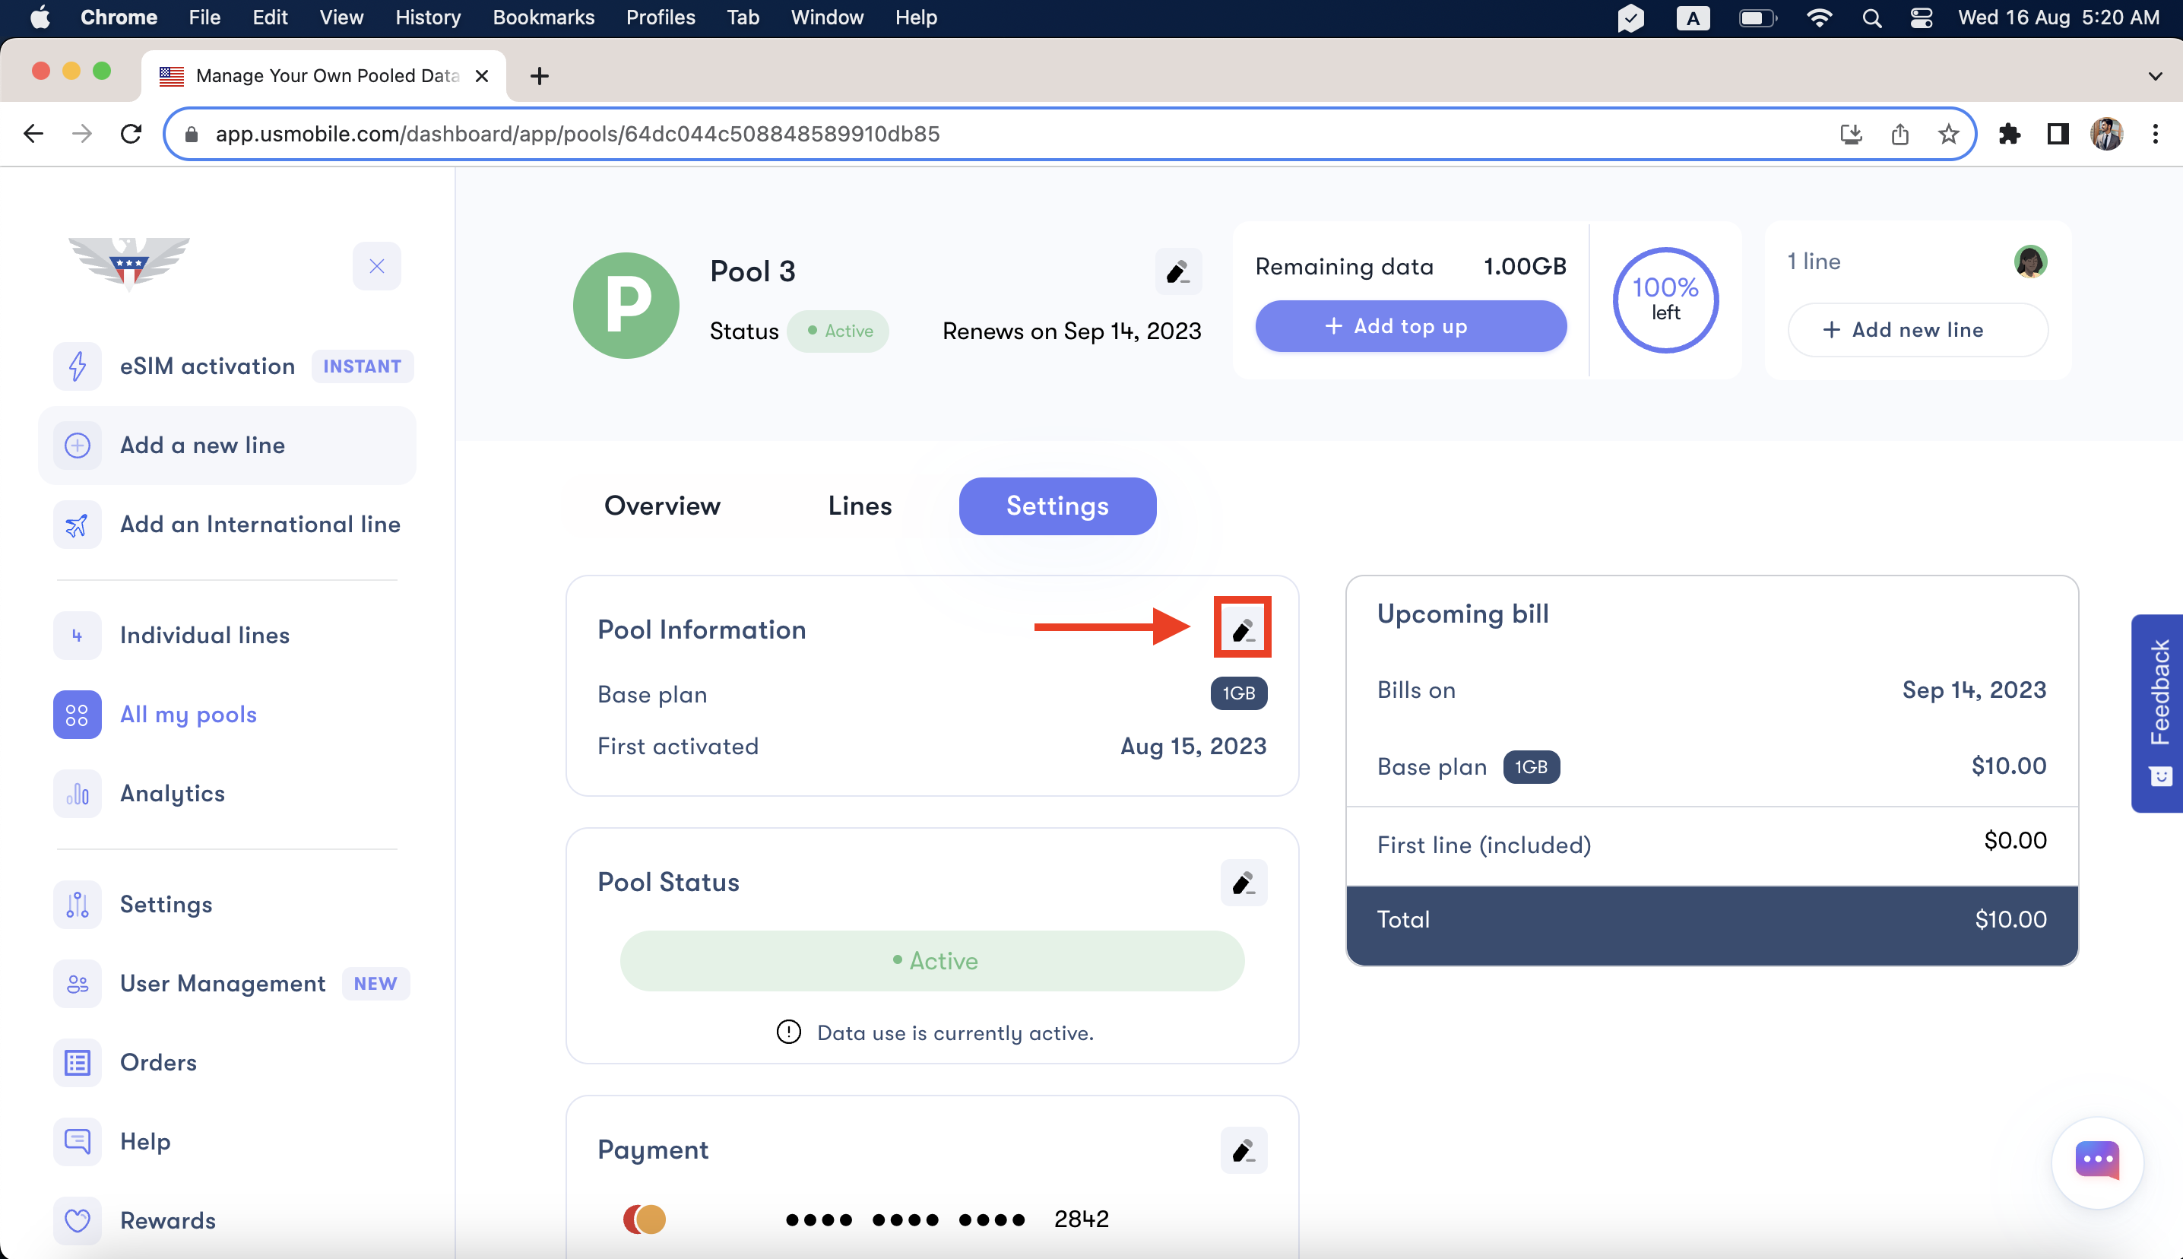Expand Chrome tab search chevron

2154,76
